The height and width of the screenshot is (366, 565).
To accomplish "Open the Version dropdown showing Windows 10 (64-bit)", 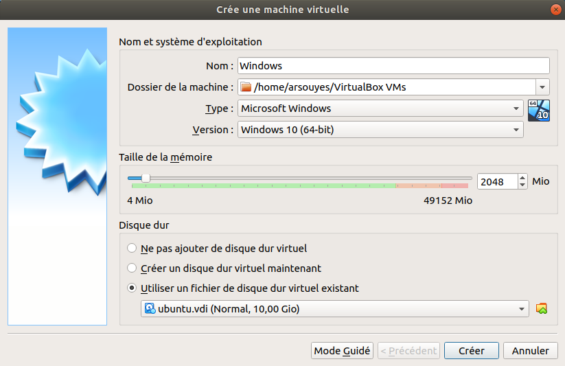I will (x=380, y=130).
